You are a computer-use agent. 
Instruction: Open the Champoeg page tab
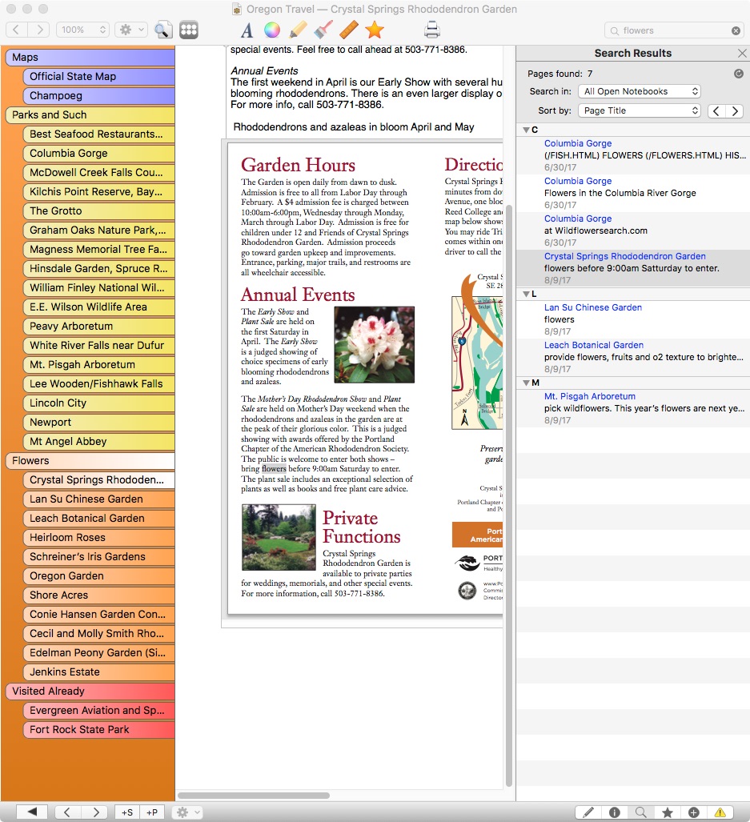98,95
